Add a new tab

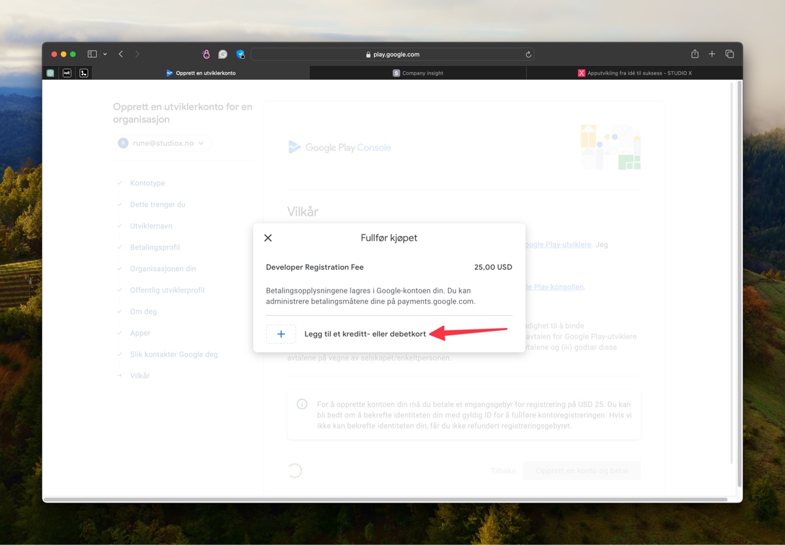pyautogui.click(x=712, y=54)
